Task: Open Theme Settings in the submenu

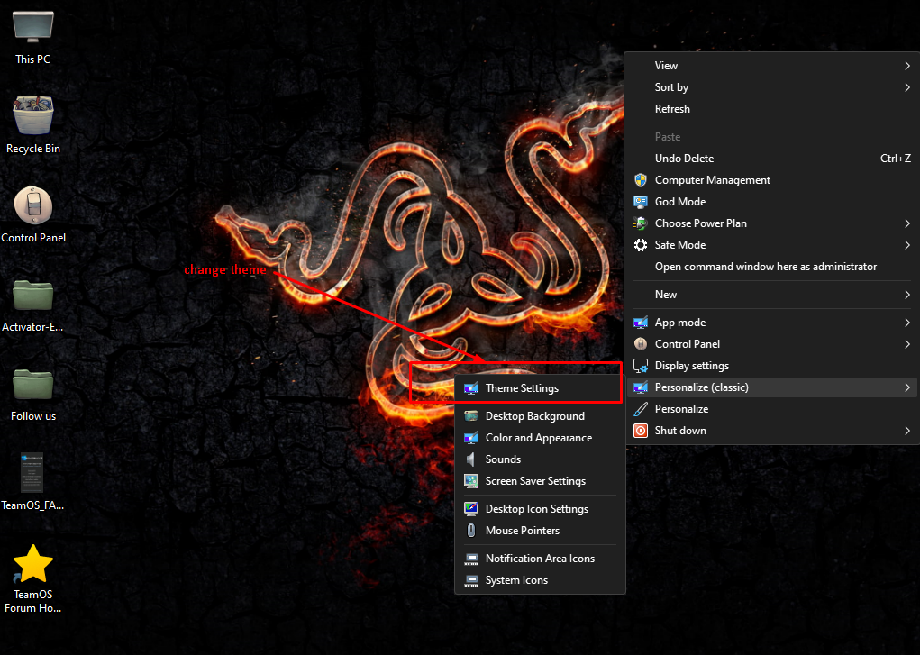Action: click(x=540, y=388)
